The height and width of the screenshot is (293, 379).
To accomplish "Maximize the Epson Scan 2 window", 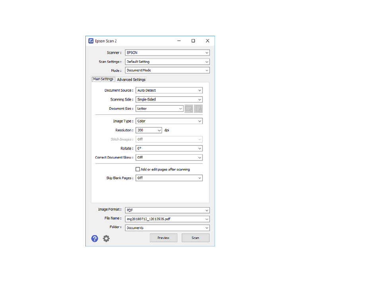I will 193,41.
